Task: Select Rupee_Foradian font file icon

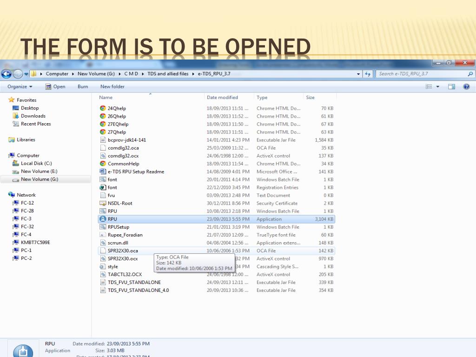Action: [x=103, y=235]
